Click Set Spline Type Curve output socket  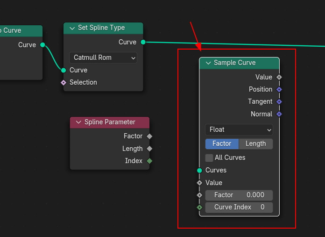click(143, 42)
